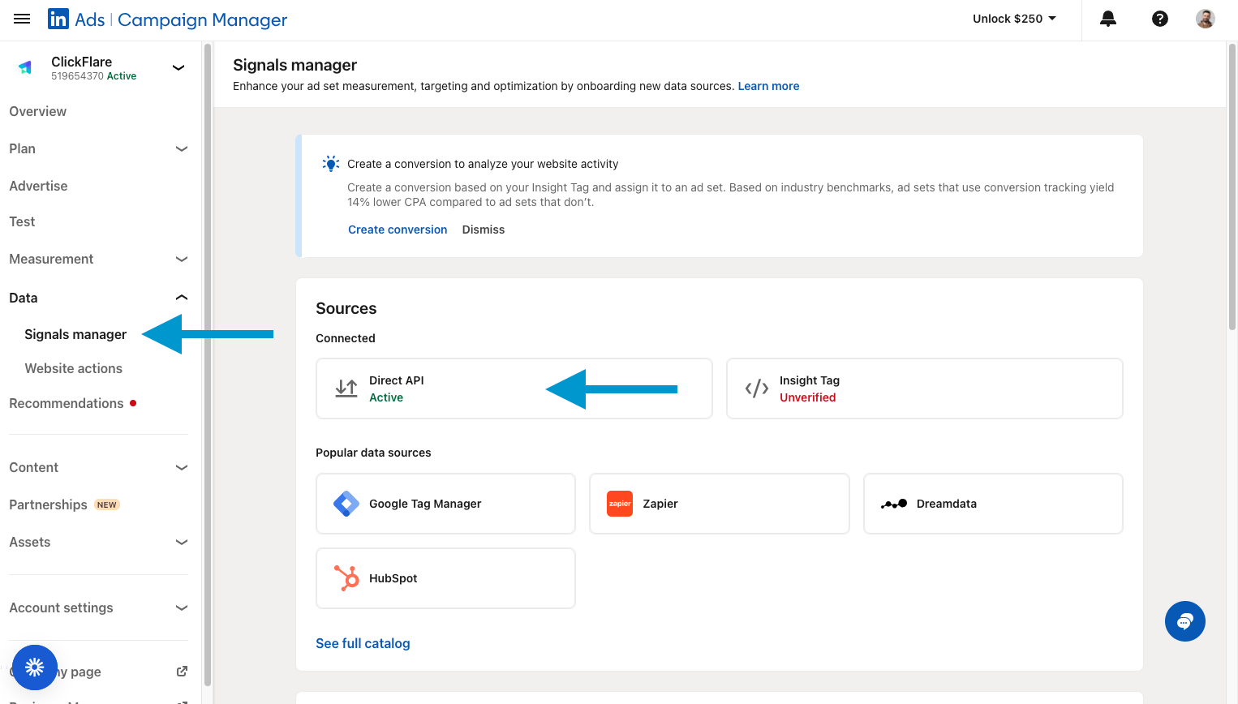1238x704 pixels.
Task: Click the LinkedIn logo icon
Action: coord(58,19)
